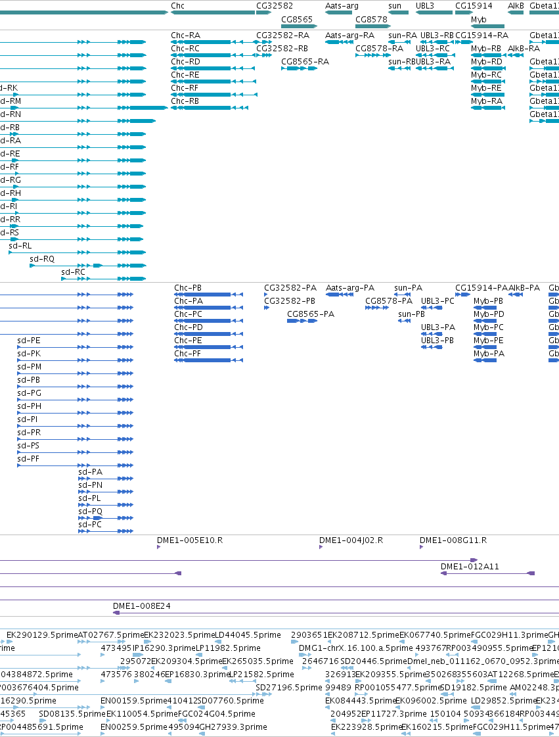Click clone DME1-012A11
Image resolution: width=559 pixels, height=737 pixels.
pos(487,573)
